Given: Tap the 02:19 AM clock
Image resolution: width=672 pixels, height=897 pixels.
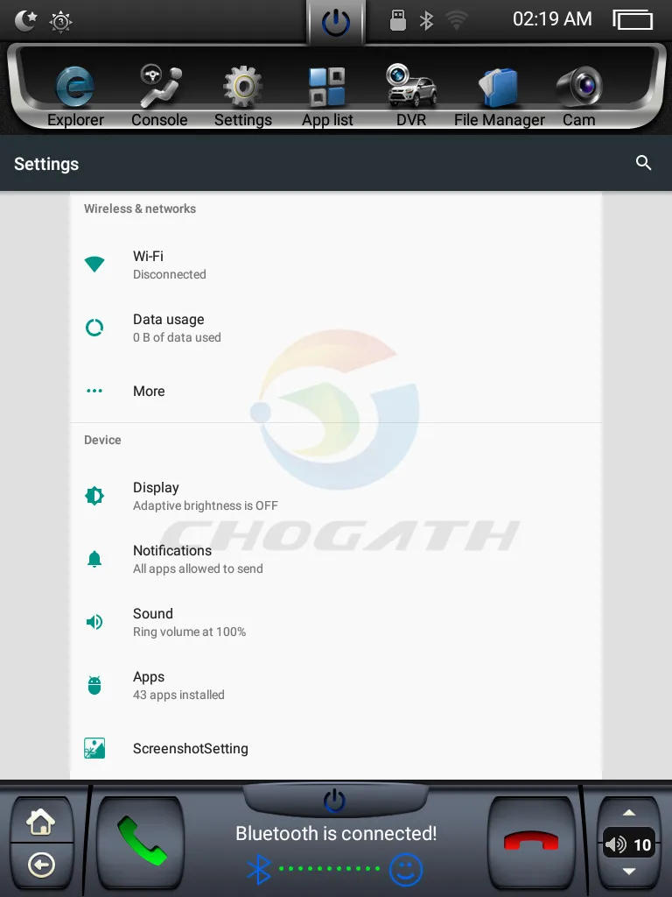Looking at the screenshot, I should tap(552, 19).
